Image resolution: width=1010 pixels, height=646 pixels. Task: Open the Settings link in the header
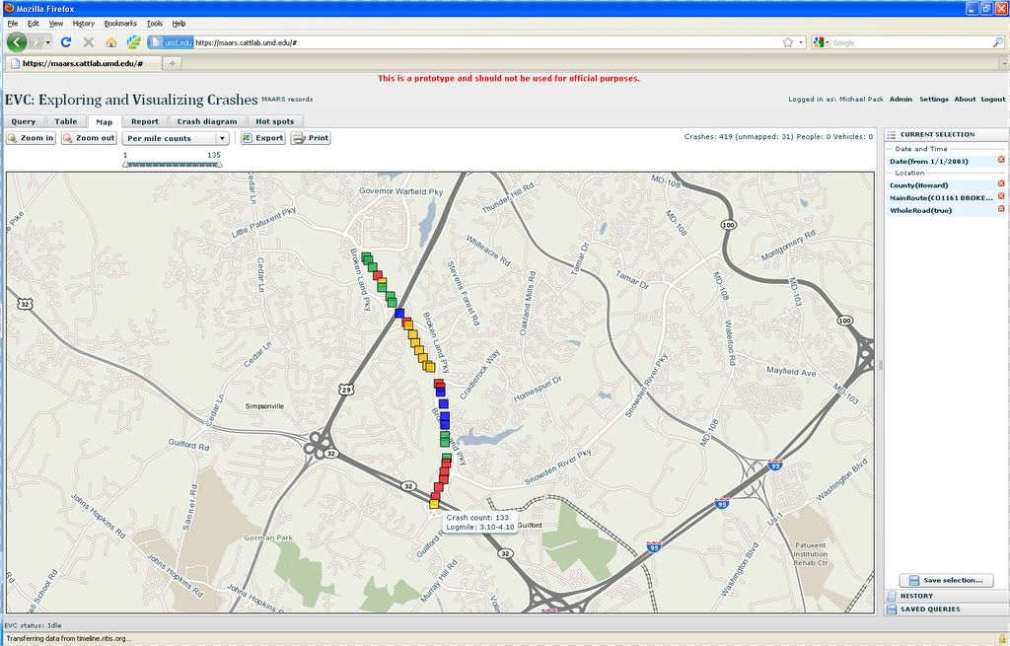coord(933,99)
